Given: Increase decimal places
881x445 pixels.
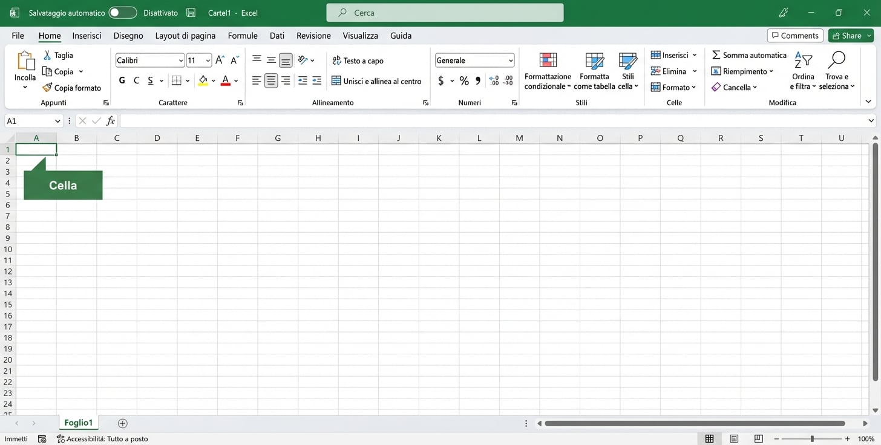Looking at the screenshot, I should (x=494, y=80).
